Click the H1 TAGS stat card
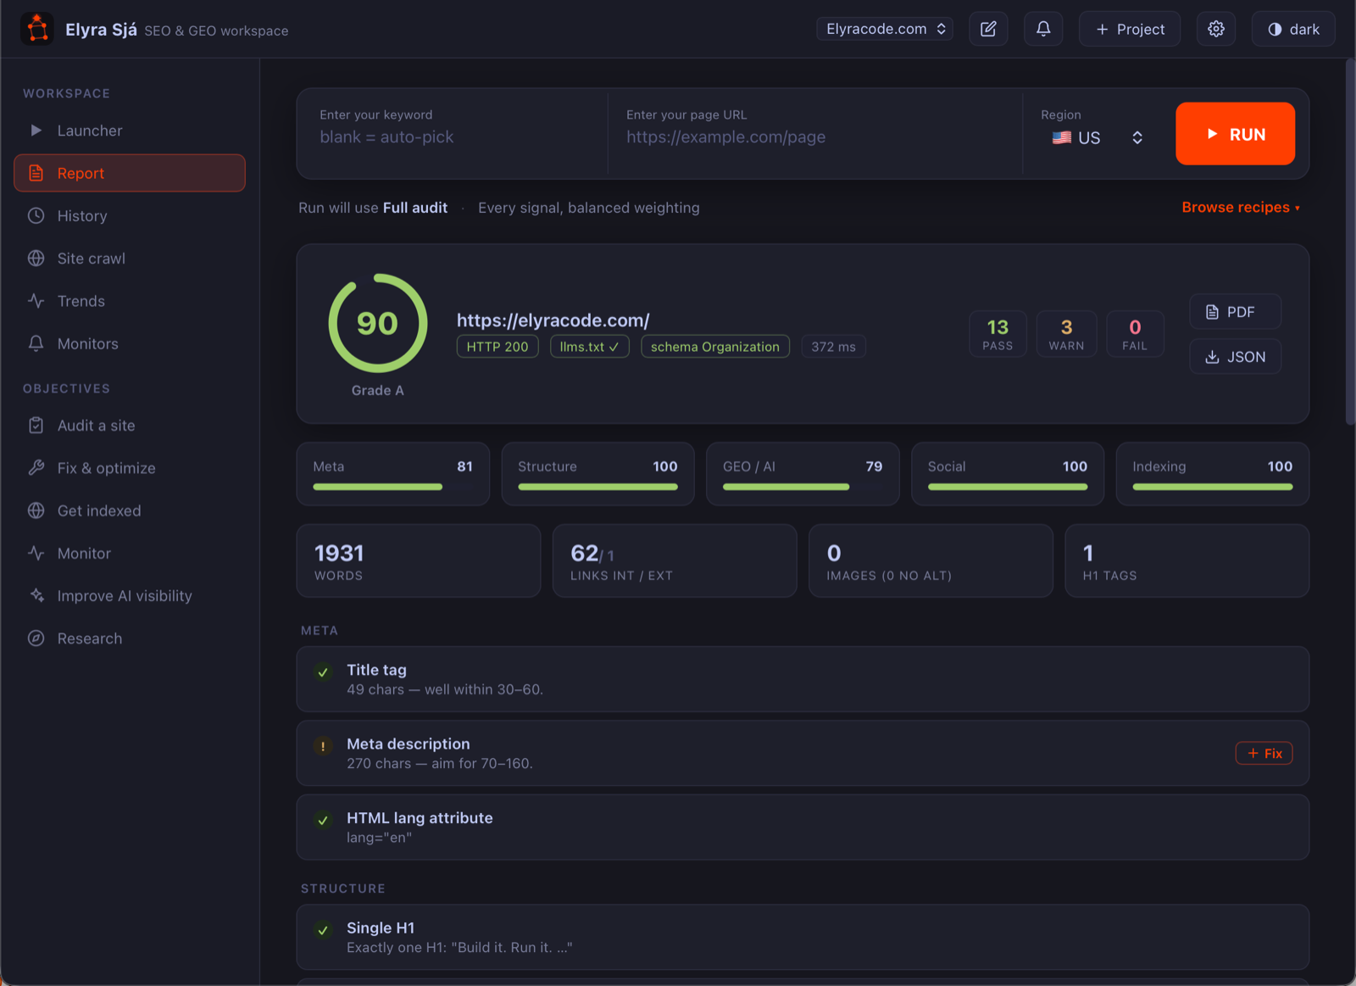 1186,561
